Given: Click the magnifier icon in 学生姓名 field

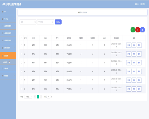Looking at the screenshot, I should click(x=53, y=22).
